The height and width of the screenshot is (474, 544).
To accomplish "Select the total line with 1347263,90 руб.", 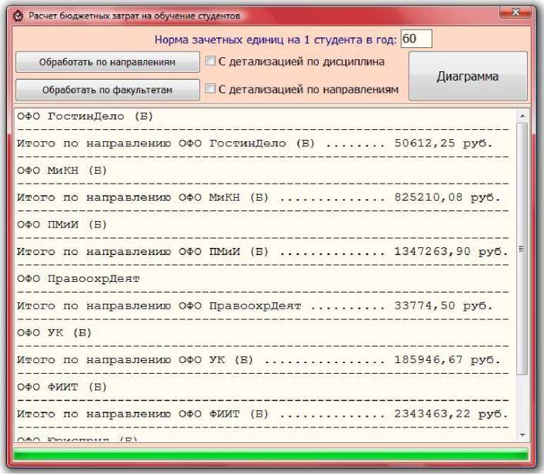I will coord(262,251).
